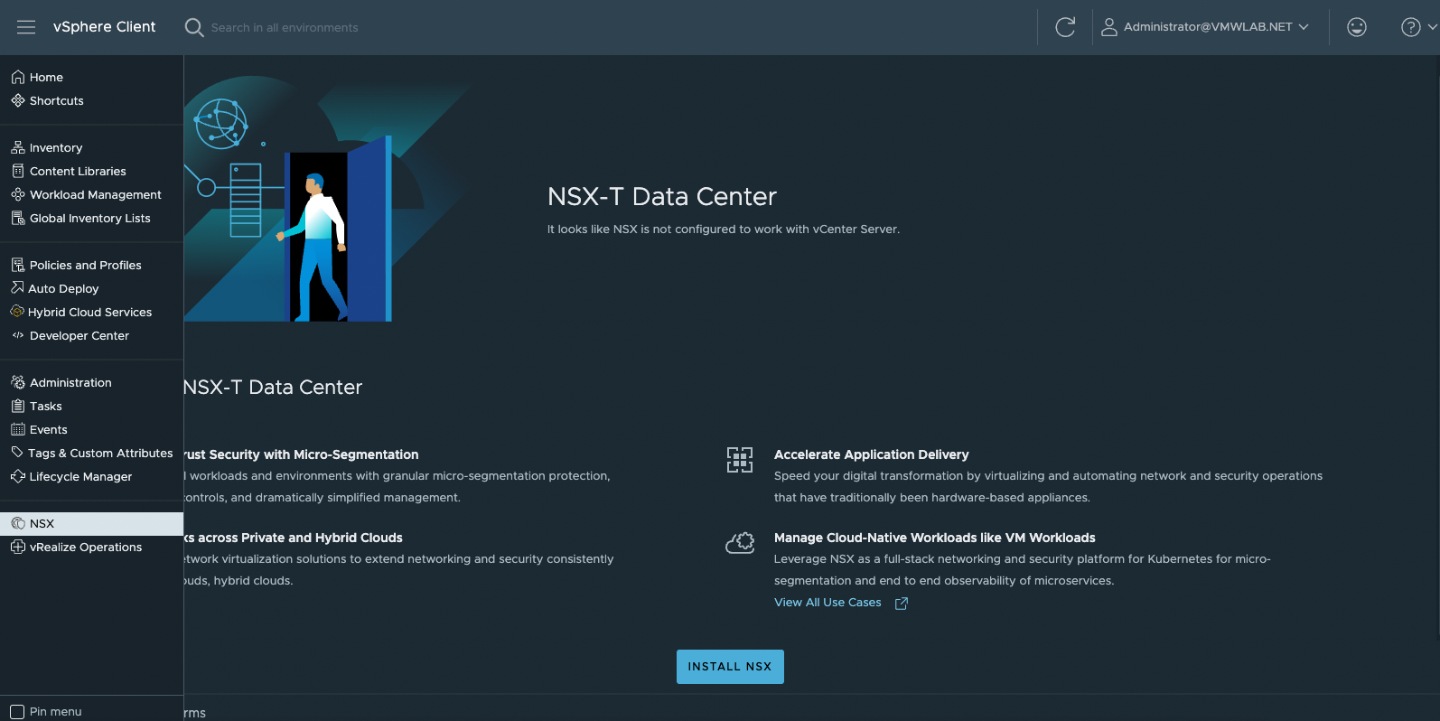This screenshot has height=721, width=1440.
Task: Click the Policies and Profiles icon
Action: click(x=18, y=265)
